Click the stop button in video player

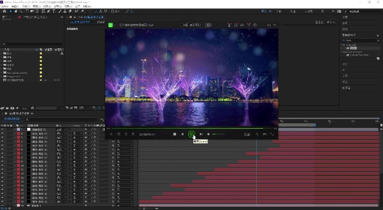(174, 134)
